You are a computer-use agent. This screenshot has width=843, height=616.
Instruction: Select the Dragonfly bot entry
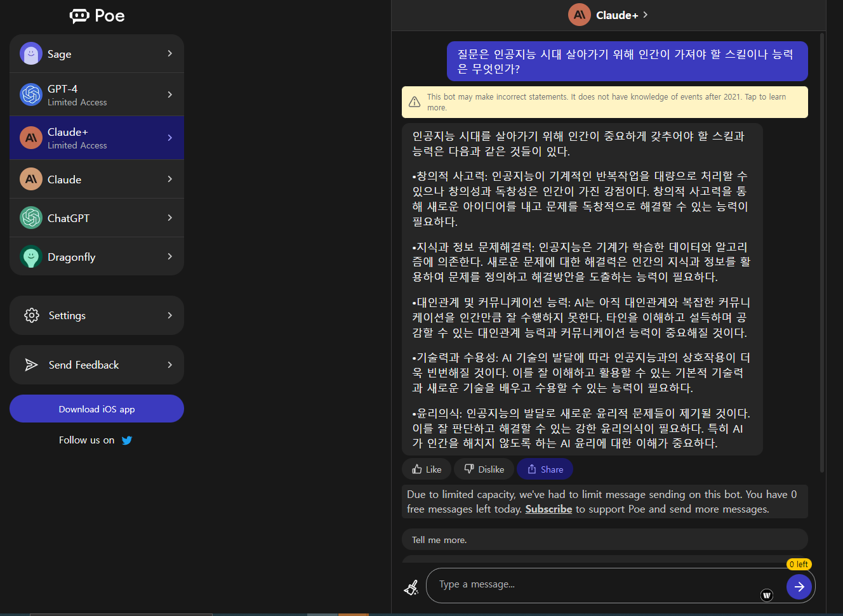[x=96, y=257]
